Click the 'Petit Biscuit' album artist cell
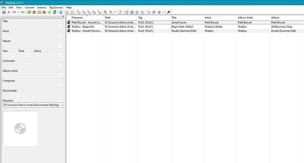 click(245, 22)
